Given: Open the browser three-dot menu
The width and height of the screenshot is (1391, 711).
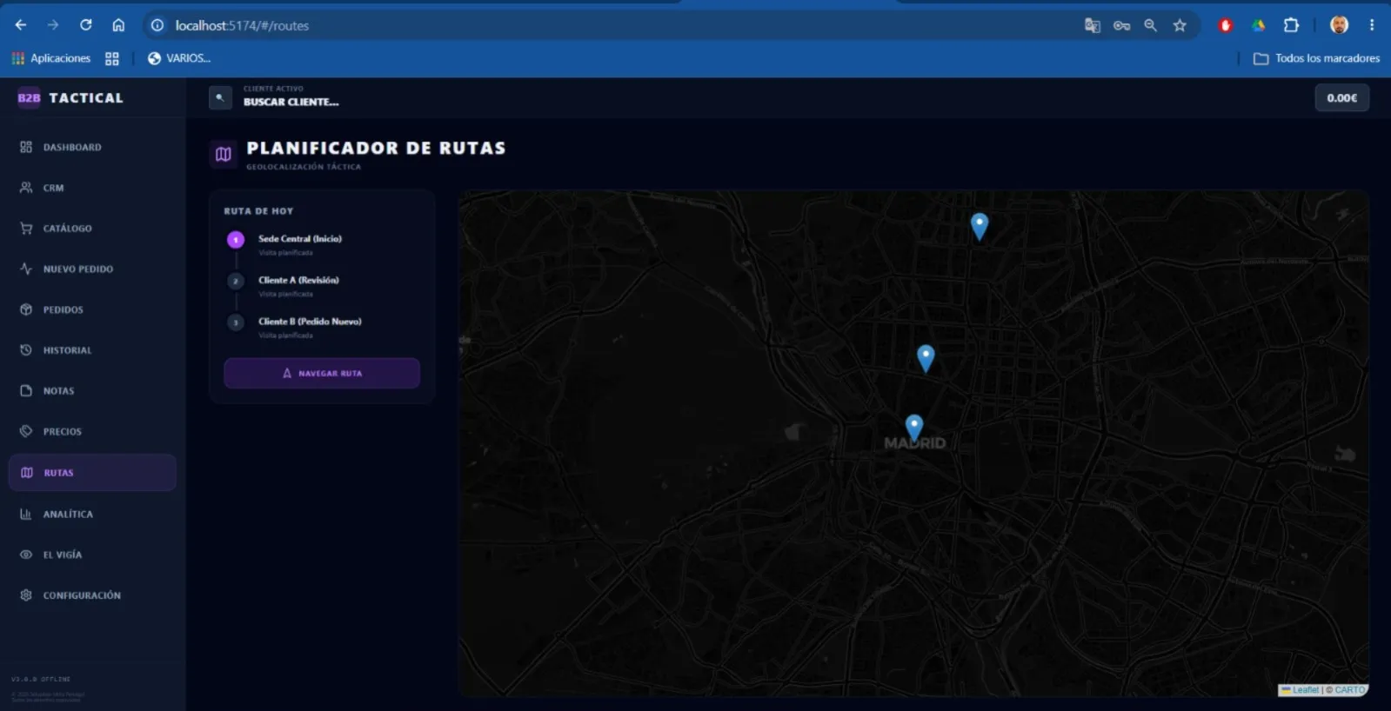Looking at the screenshot, I should [1372, 25].
